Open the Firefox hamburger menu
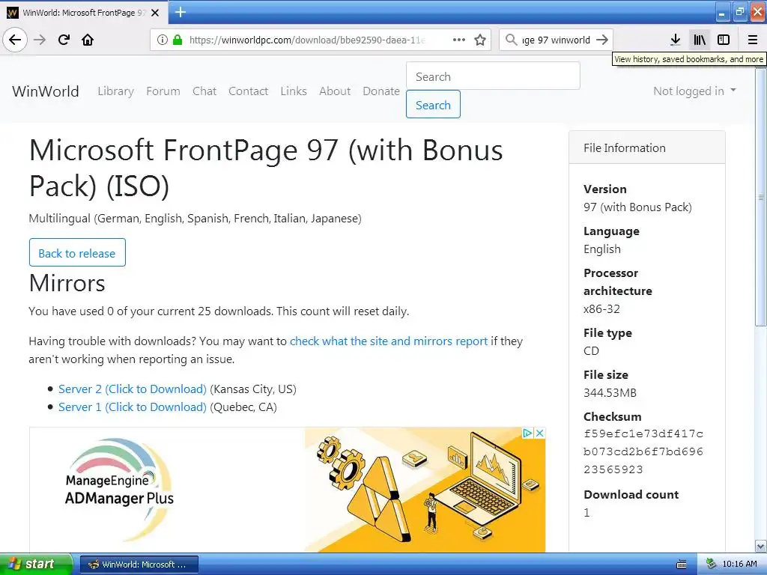The height and width of the screenshot is (575, 767). pyautogui.click(x=753, y=40)
